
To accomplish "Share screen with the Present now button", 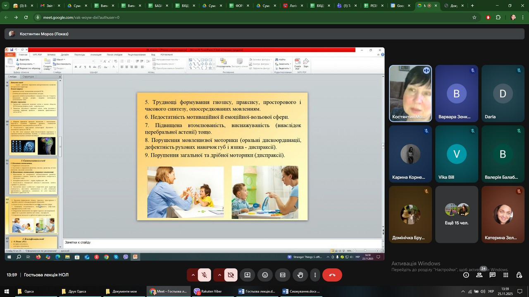I will coord(247,275).
